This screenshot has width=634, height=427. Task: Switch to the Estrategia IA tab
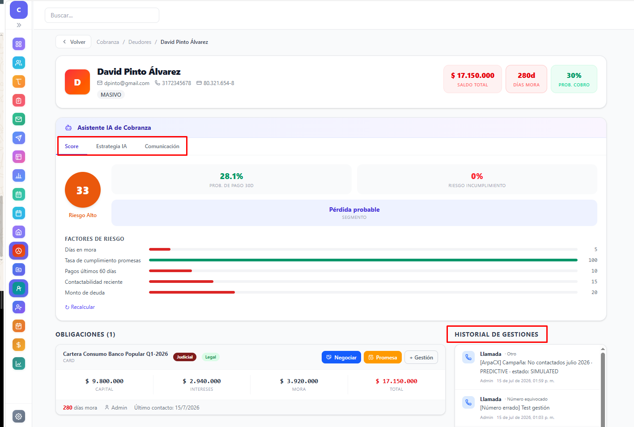[111, 146]
